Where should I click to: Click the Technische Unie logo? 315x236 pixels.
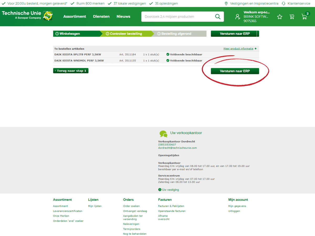click(27, 16)
